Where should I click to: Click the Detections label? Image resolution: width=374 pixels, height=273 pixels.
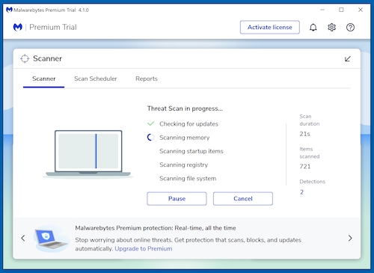(313, 182)
